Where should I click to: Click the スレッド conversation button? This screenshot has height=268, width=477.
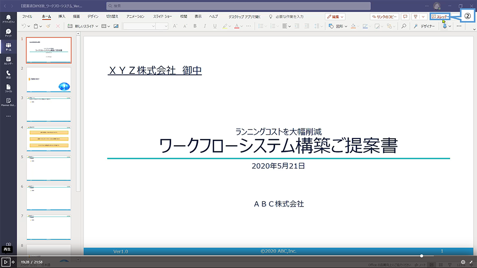pyautogui.click(x=440, y=17)
